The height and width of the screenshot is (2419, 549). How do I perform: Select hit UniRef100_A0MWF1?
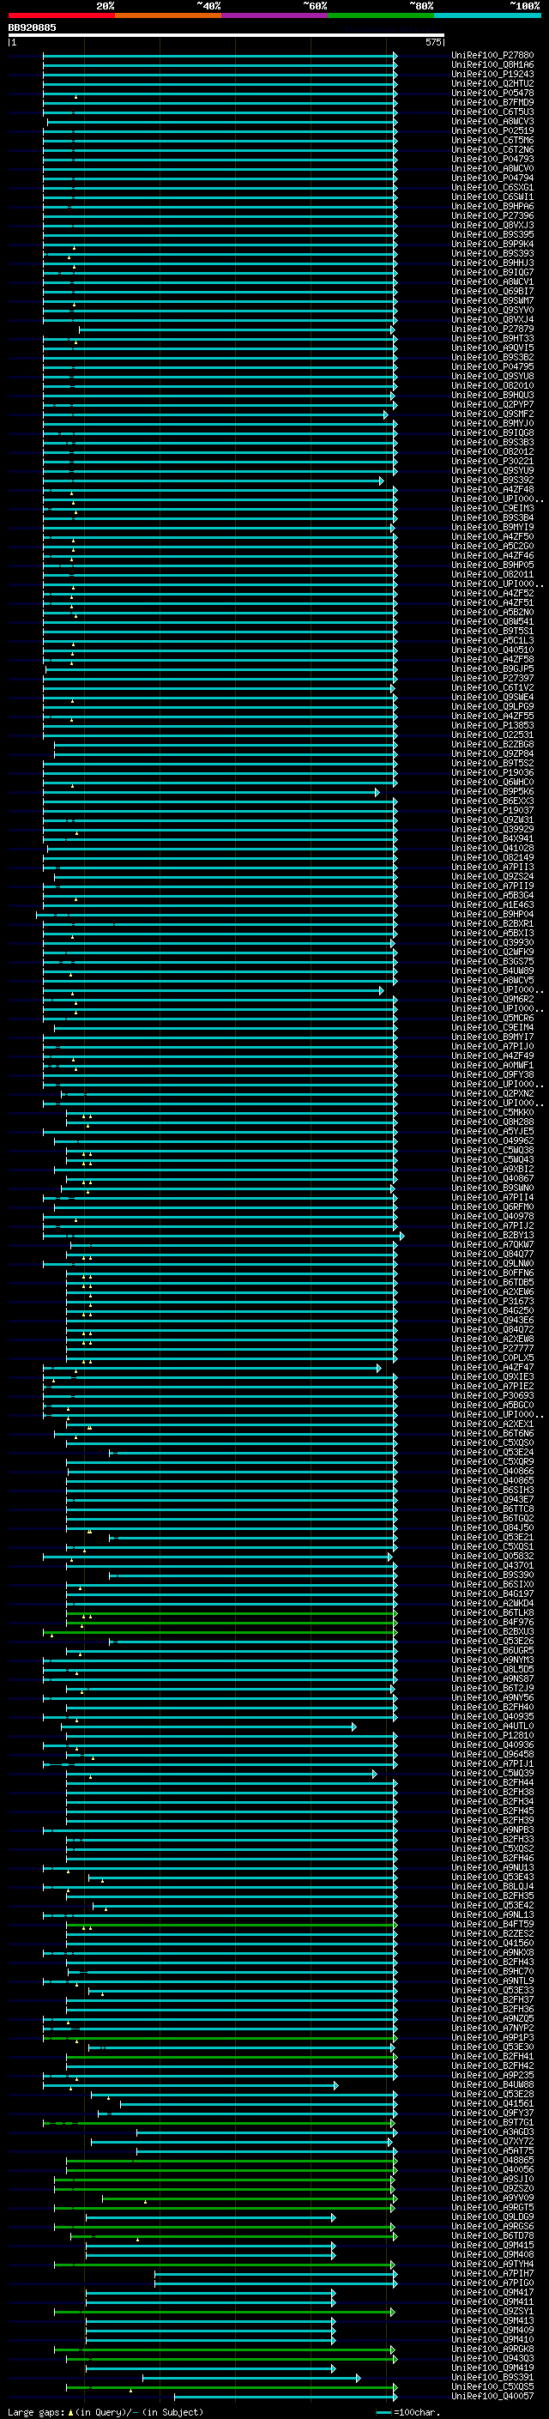click(x=492, y=1066)
